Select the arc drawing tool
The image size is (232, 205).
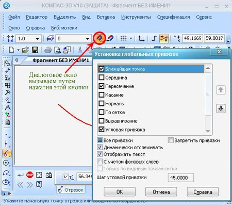pos(7,172)
